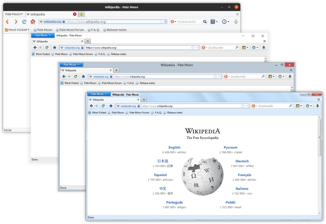Open URL history dropdown in Ubuntu window address bar
Screen dimensions: 326x224
(165, 21)
